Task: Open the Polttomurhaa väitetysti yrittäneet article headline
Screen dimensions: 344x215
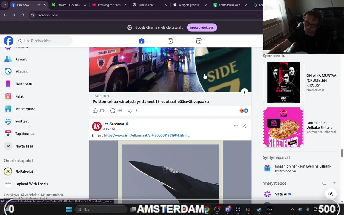Action: [x=151, y=102]
